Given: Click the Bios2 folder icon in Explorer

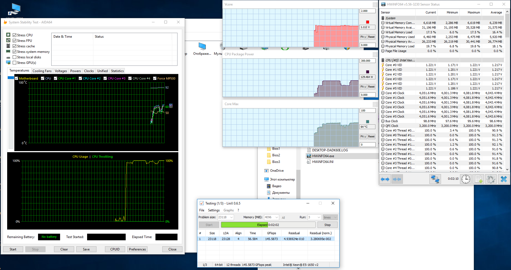Looking at the screenshot, I should pyautogui.click(x=269, y=155).
